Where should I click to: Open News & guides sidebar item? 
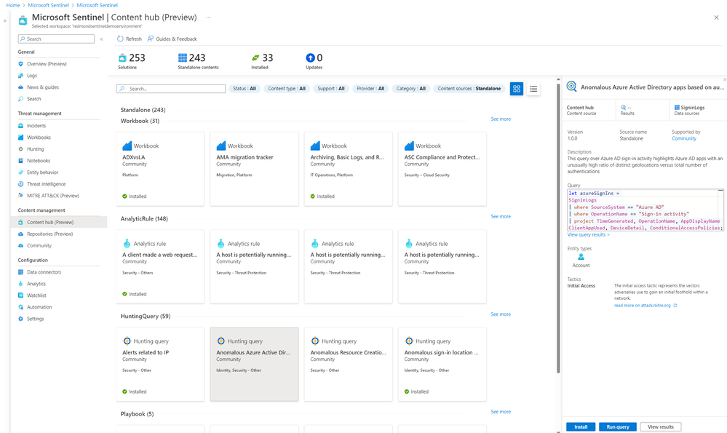pos(43,87)
